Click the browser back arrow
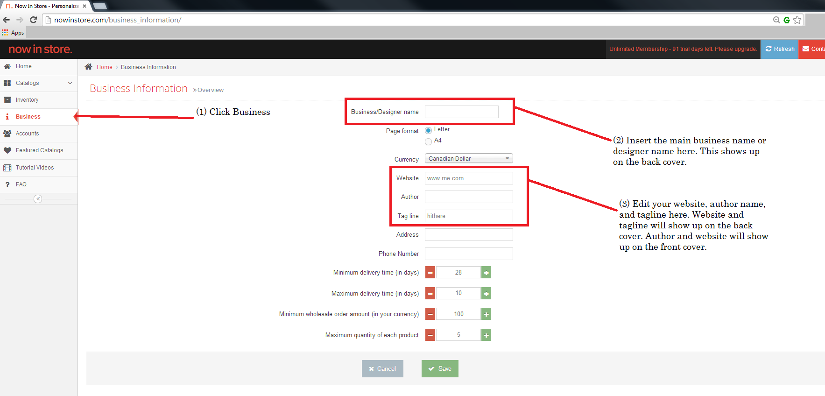 (7, 20)
